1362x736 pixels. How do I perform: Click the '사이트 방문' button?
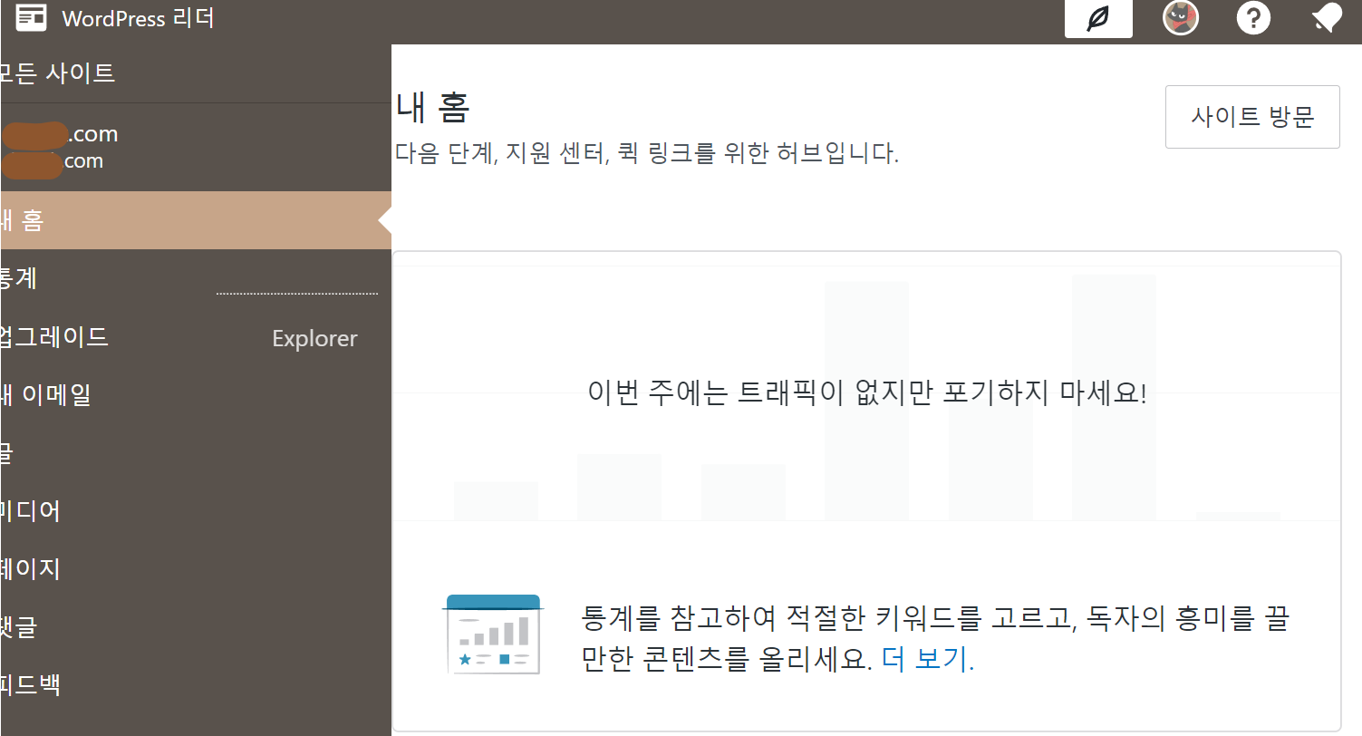(1252, 117)
